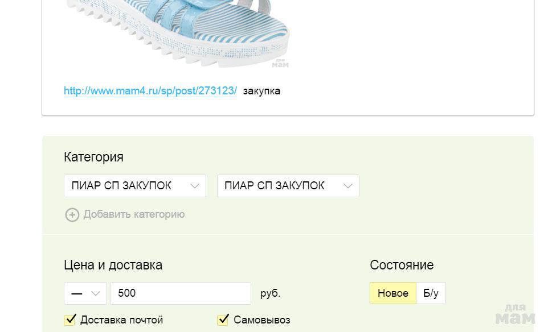This screenshot has height=332, width=544.
Task: Open the price modifier dropdown showing a dash
Action: pos(85,293)
